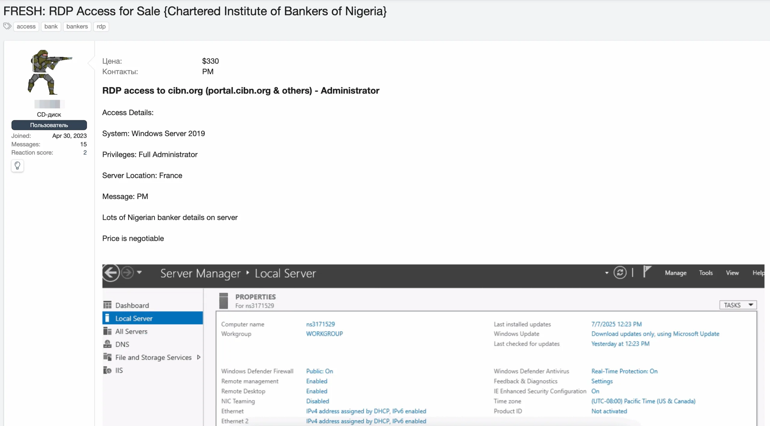Expand File and Storage Services arrow
Viewport: 770px width, 426px height.
point(199,357)
